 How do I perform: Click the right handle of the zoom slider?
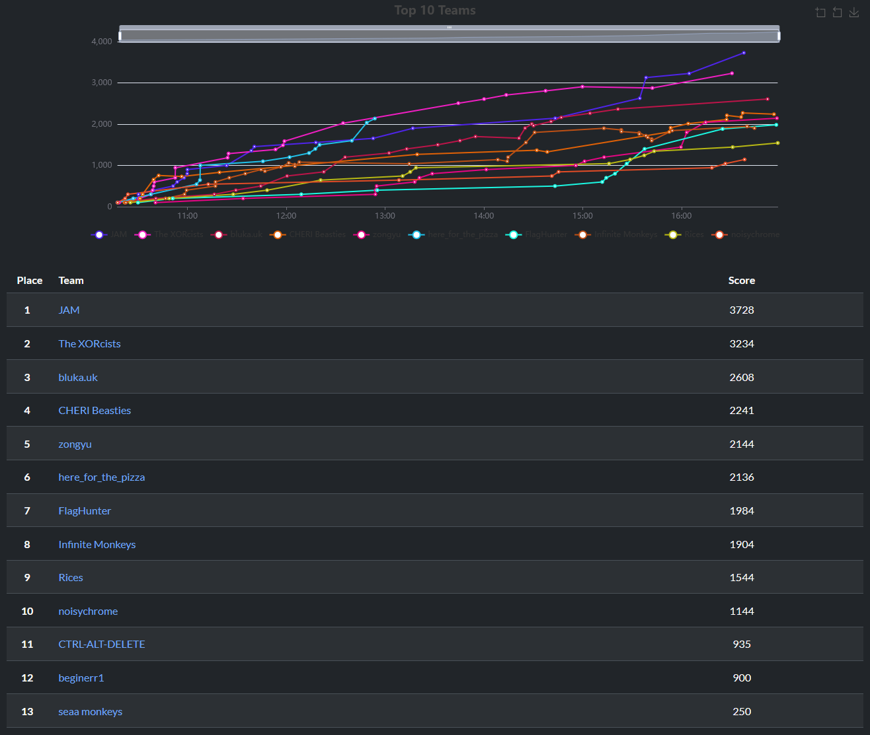[x=779, y=36]
